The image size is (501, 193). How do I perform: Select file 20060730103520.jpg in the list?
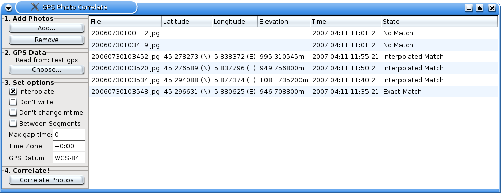(125, 68)
